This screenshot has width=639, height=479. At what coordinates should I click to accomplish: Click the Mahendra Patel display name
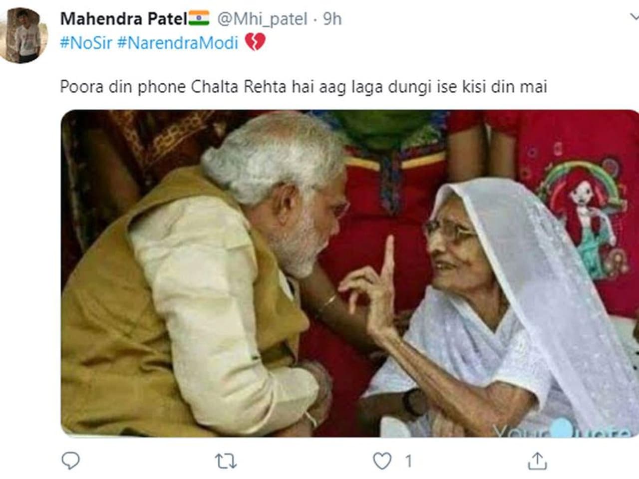point(123,19)
